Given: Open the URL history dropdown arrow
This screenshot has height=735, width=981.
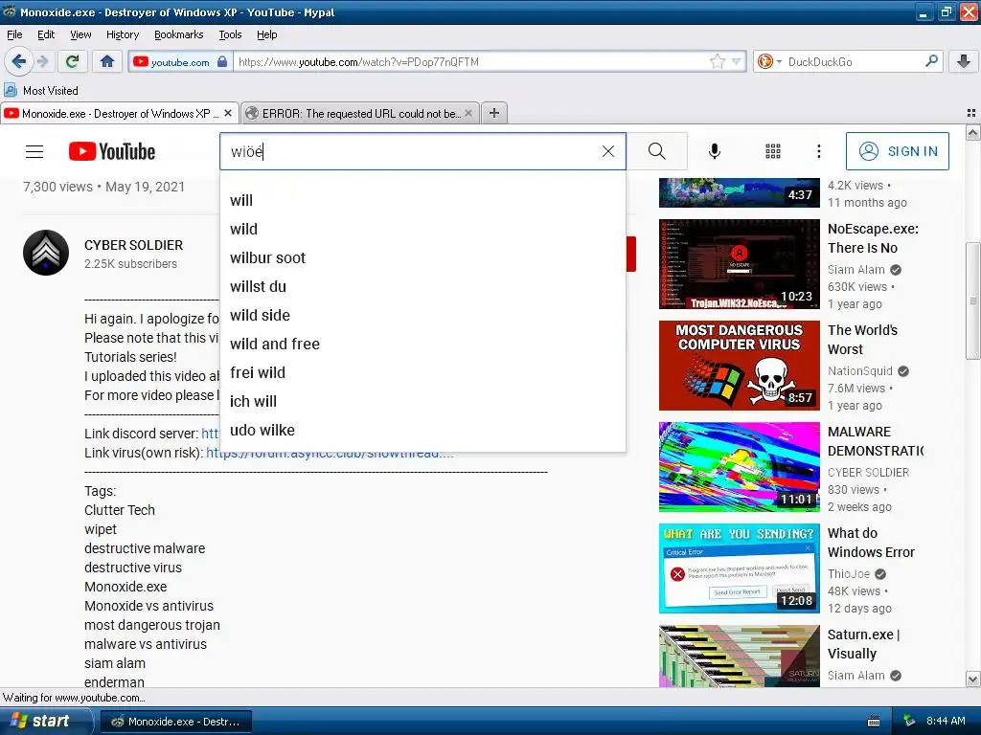Looking at the screenshot, I should 737,61.
